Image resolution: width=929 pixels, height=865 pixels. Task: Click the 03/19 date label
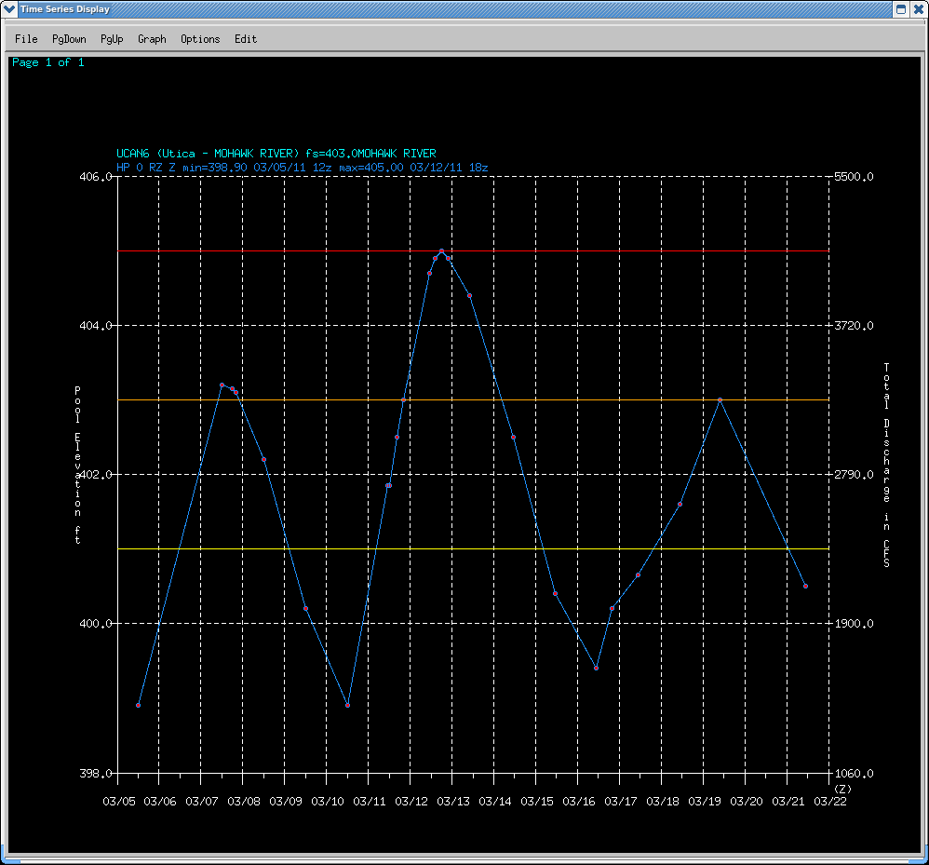pos(705,802)
